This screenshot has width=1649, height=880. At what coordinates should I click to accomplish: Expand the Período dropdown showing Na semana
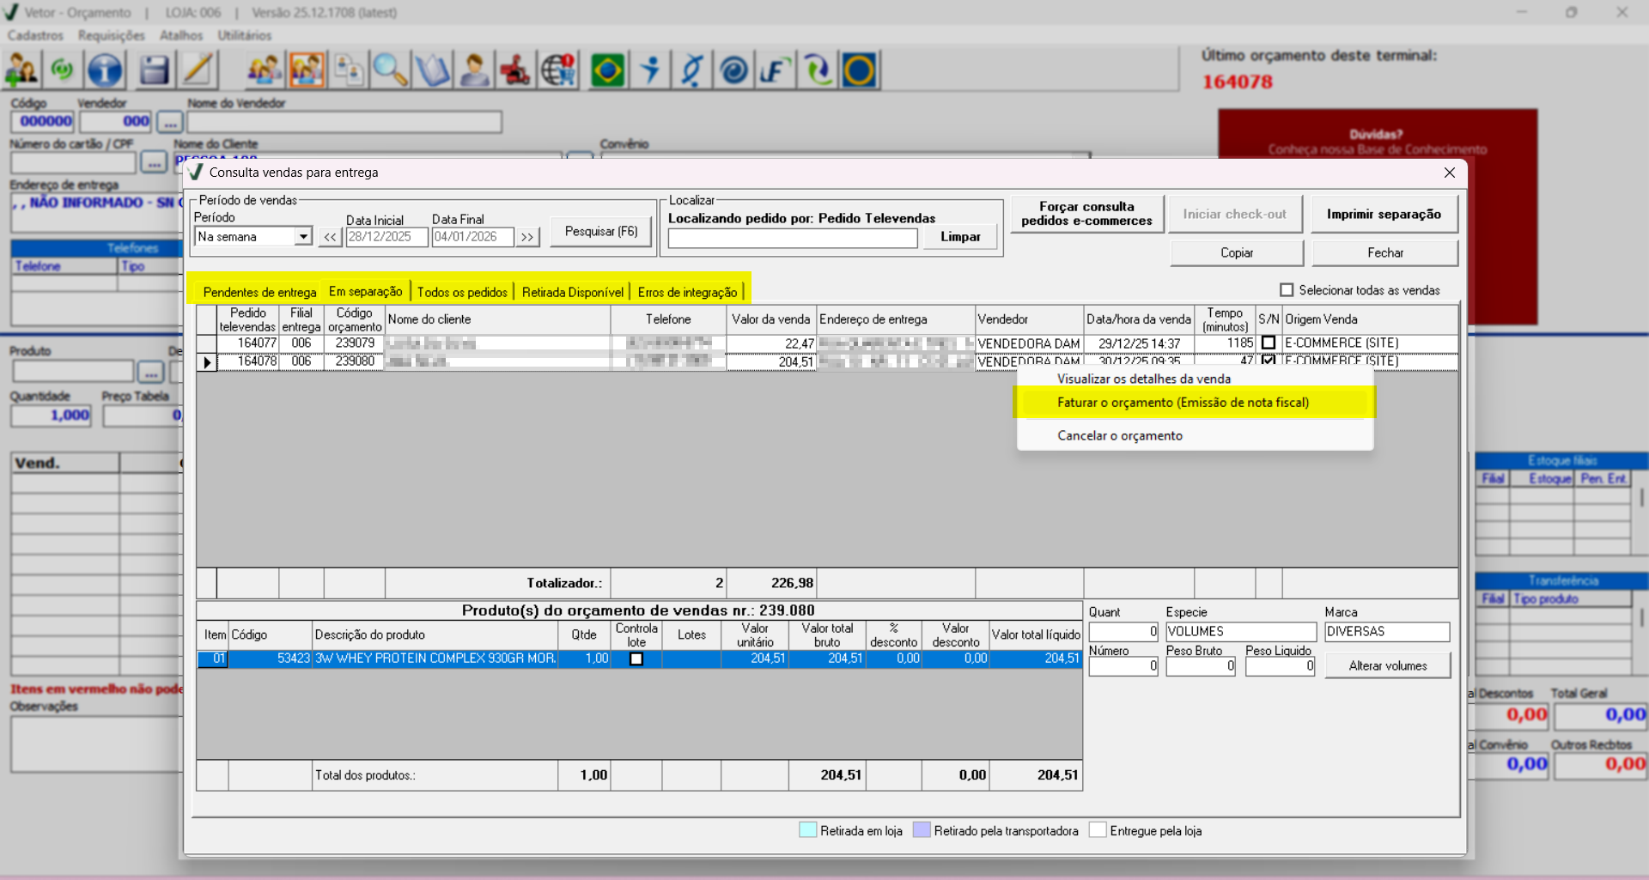pos(302,237)
